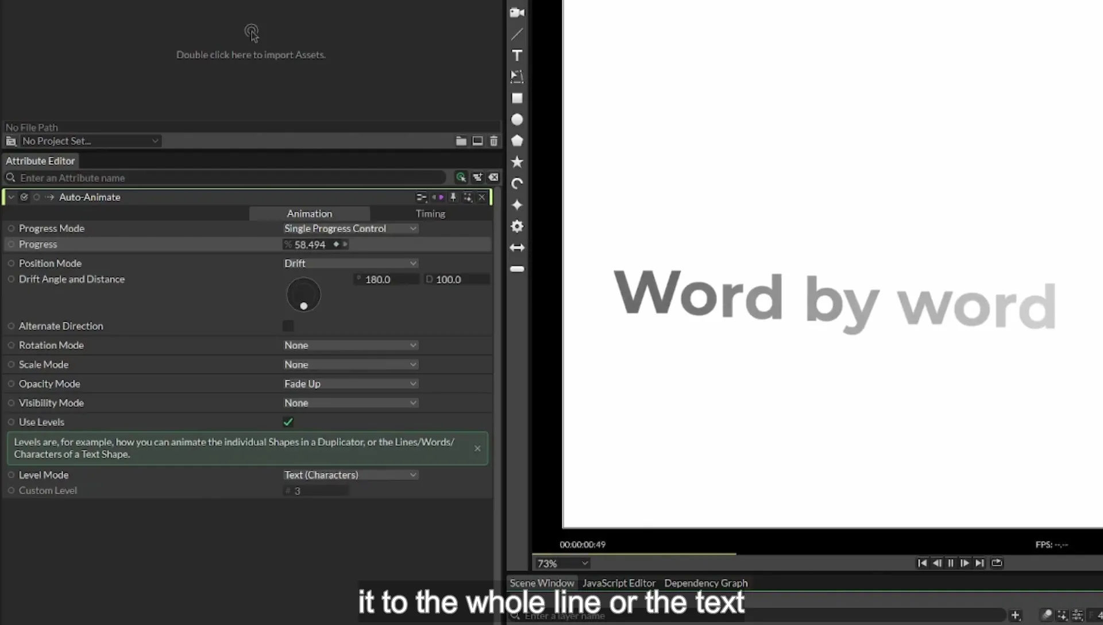Open the Opacity Mode Fade Up dropdown
1103x625 pixels.
click(x=350, y=384)
